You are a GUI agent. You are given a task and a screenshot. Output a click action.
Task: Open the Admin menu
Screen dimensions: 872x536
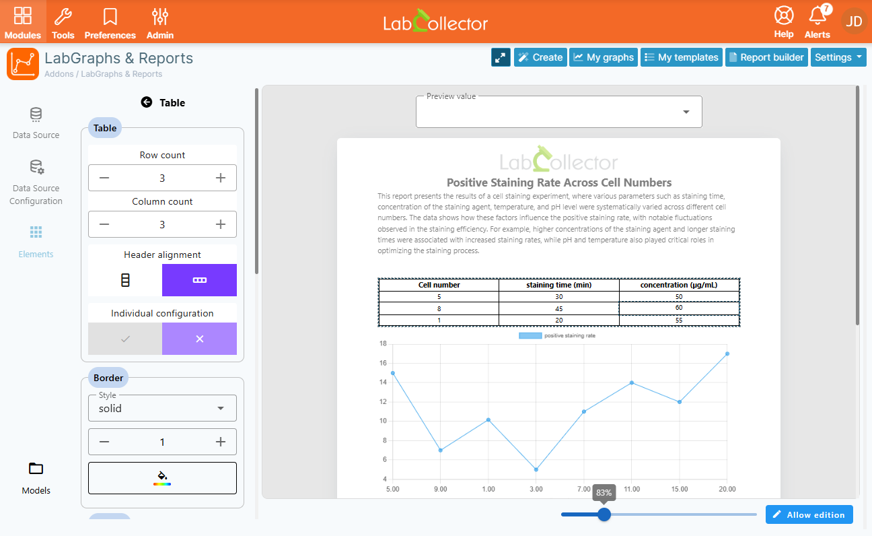160,22
